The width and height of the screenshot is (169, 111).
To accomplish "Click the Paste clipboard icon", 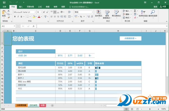I will click(4, 12).
